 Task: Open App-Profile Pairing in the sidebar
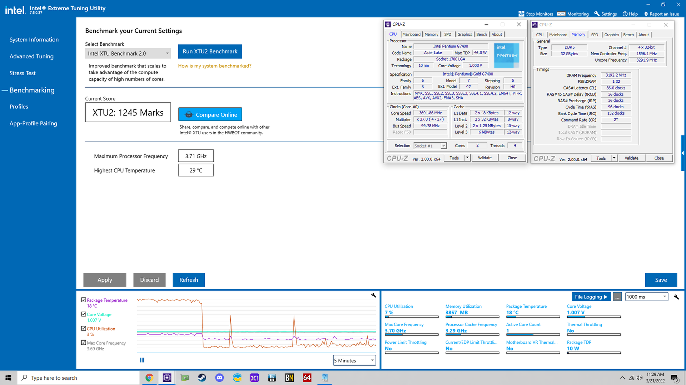click(33, 123)
